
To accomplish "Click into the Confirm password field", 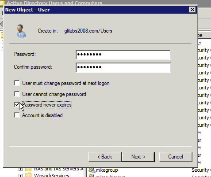I will tap(123, 67).
